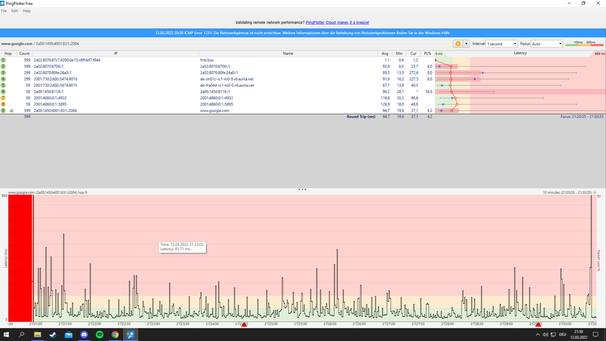Open the Mail app from the taskbar

(69, 334)
